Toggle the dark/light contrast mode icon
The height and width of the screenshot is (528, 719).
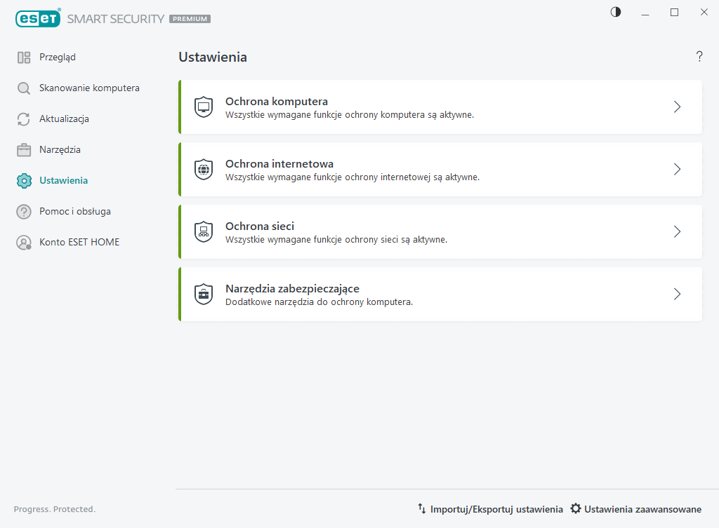(616, 12)
